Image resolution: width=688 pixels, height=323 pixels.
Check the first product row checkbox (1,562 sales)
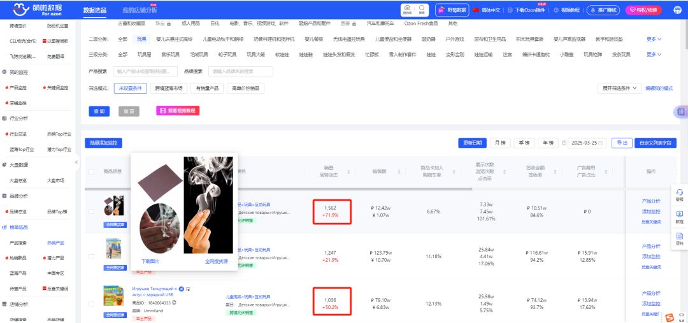pos(91,212)
